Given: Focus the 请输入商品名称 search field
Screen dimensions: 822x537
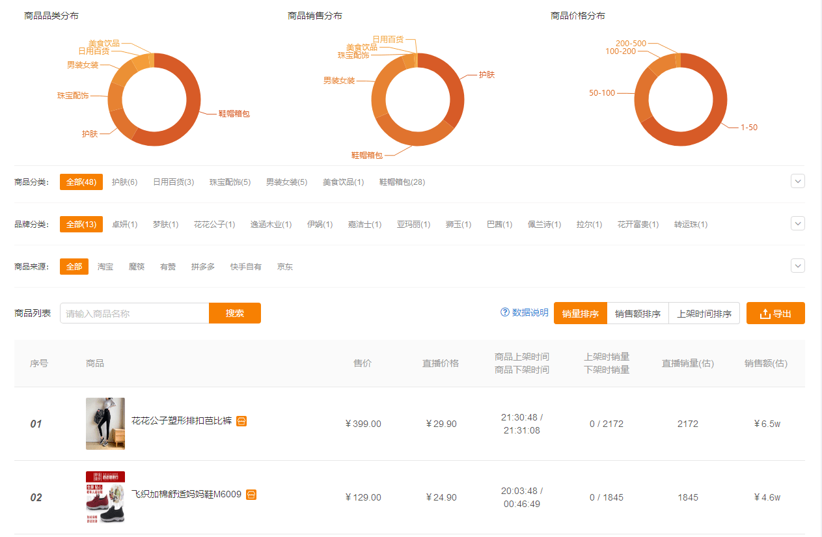Looking at the screenshot, I should 135,313.
